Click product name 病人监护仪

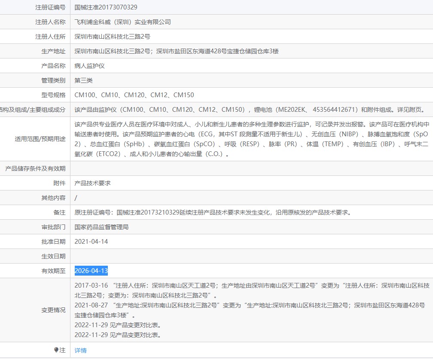point(89,66)
